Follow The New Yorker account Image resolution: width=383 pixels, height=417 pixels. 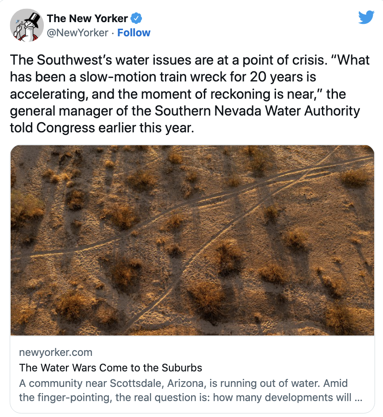coord(134,33)
